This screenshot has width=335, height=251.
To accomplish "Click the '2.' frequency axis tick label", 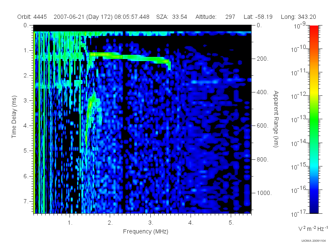I will click(x=110, y=223).
